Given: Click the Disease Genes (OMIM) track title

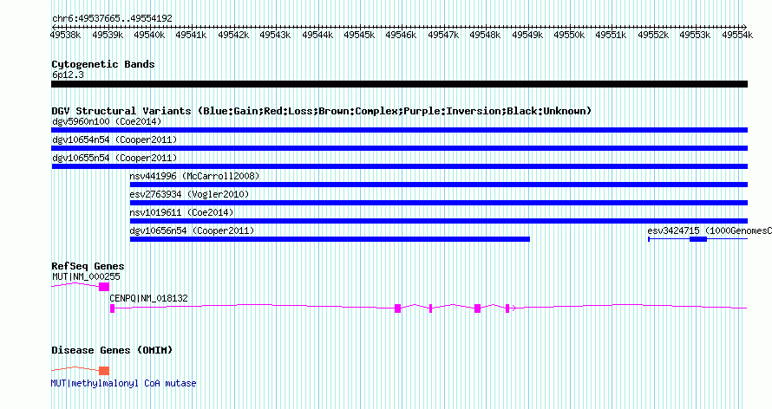Looking at the screenshot, I should click(x=112, y=350).
